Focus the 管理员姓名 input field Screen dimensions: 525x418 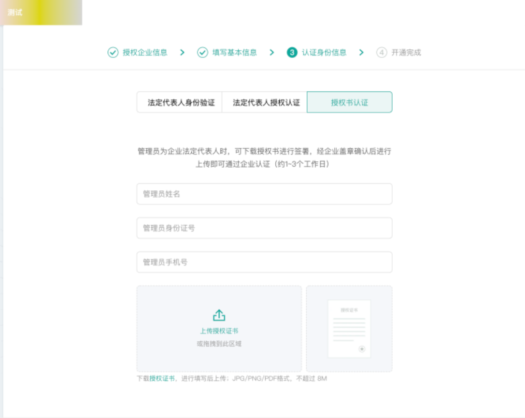265,194
